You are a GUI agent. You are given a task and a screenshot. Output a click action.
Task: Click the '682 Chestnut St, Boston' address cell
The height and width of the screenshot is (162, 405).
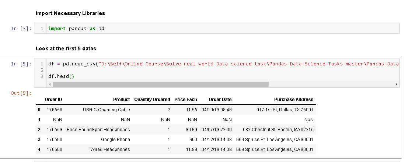(x=278, y=130)
